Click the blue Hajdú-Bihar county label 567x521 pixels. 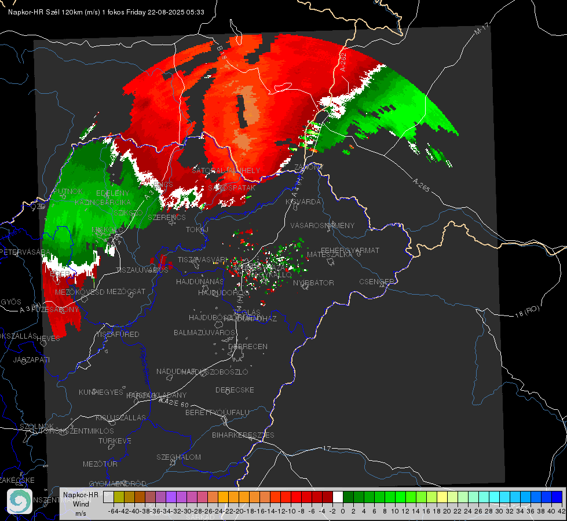[x=144, y=365]
